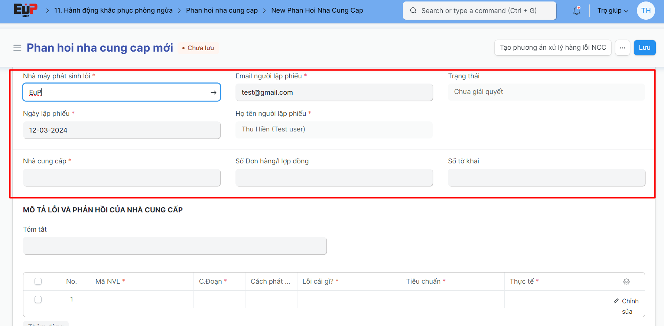664x326 pixels.
Task: Expand the Trợ giúp dropdown
Action: (x=612, y=11)
